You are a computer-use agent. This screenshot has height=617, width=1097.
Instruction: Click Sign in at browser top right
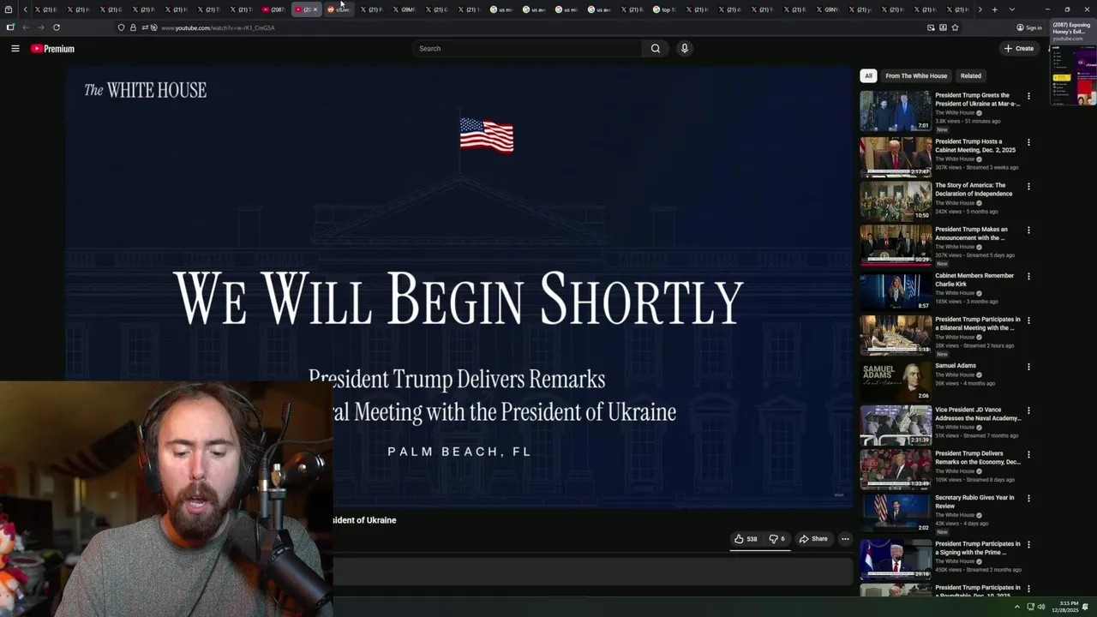(x=1029, y=27)
